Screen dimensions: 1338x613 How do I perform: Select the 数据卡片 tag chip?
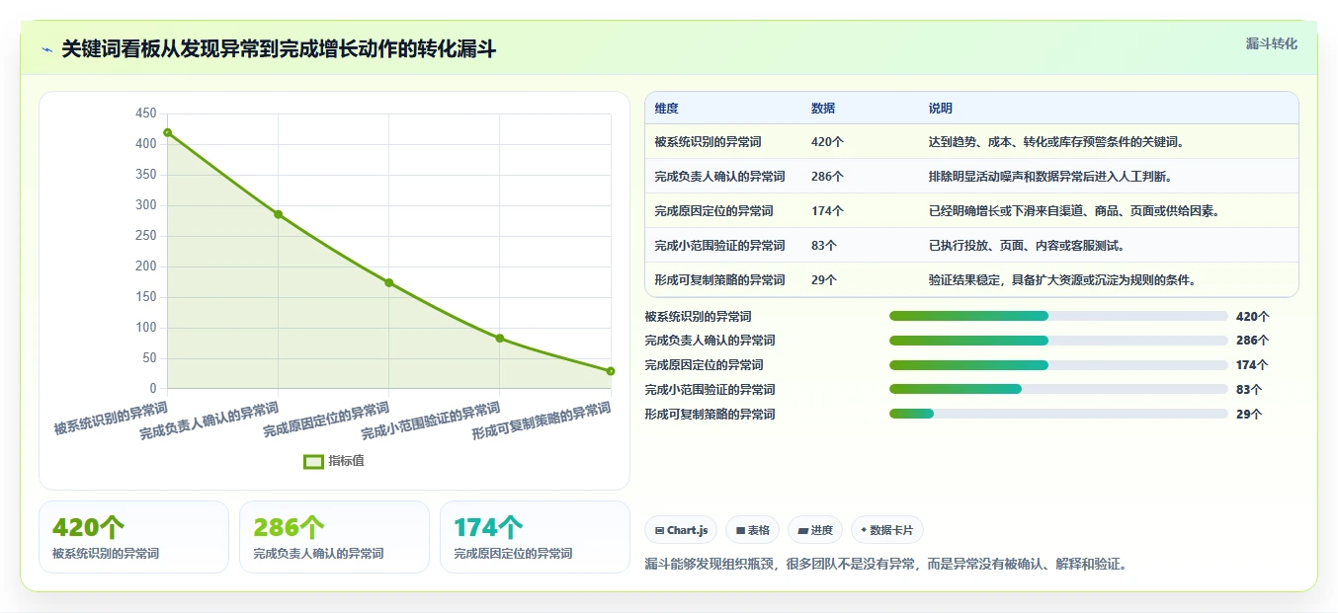pos(887,530)
